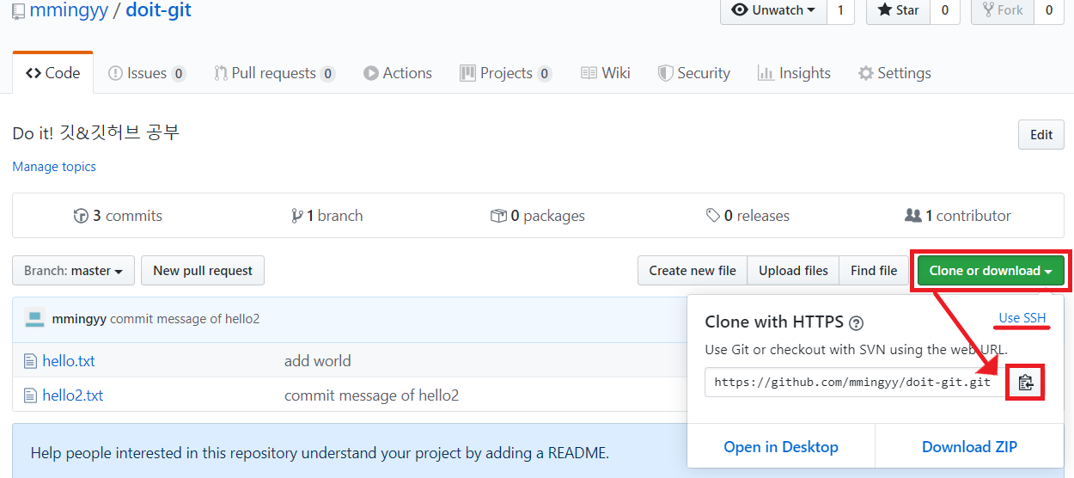Open the Wiki tab
1074x478 pixels.
[606, 73]
